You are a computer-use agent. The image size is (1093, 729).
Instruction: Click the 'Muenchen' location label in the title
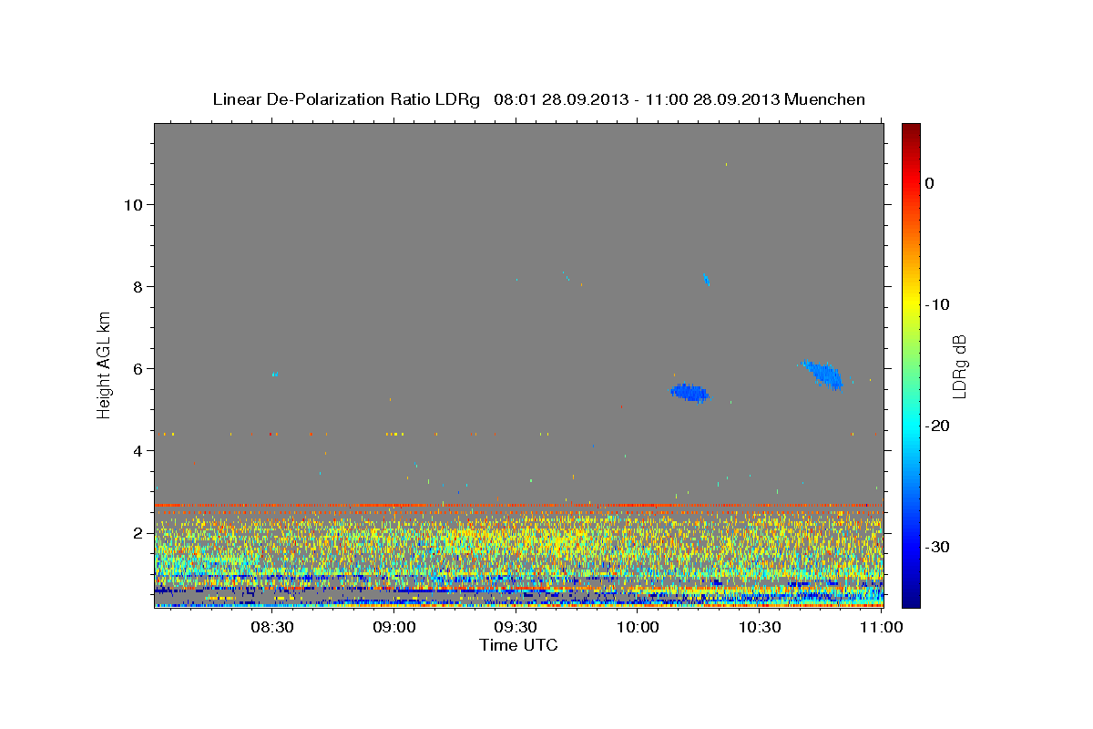[x=824, y=99]
